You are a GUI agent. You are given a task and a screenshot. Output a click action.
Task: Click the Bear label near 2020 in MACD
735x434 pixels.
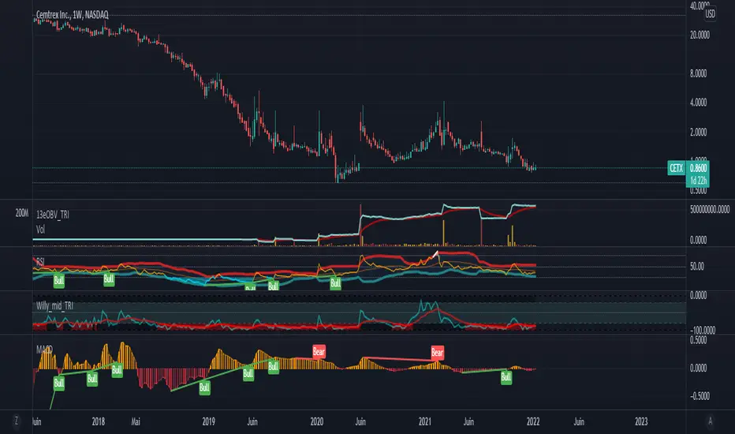[x=319, y=351]
